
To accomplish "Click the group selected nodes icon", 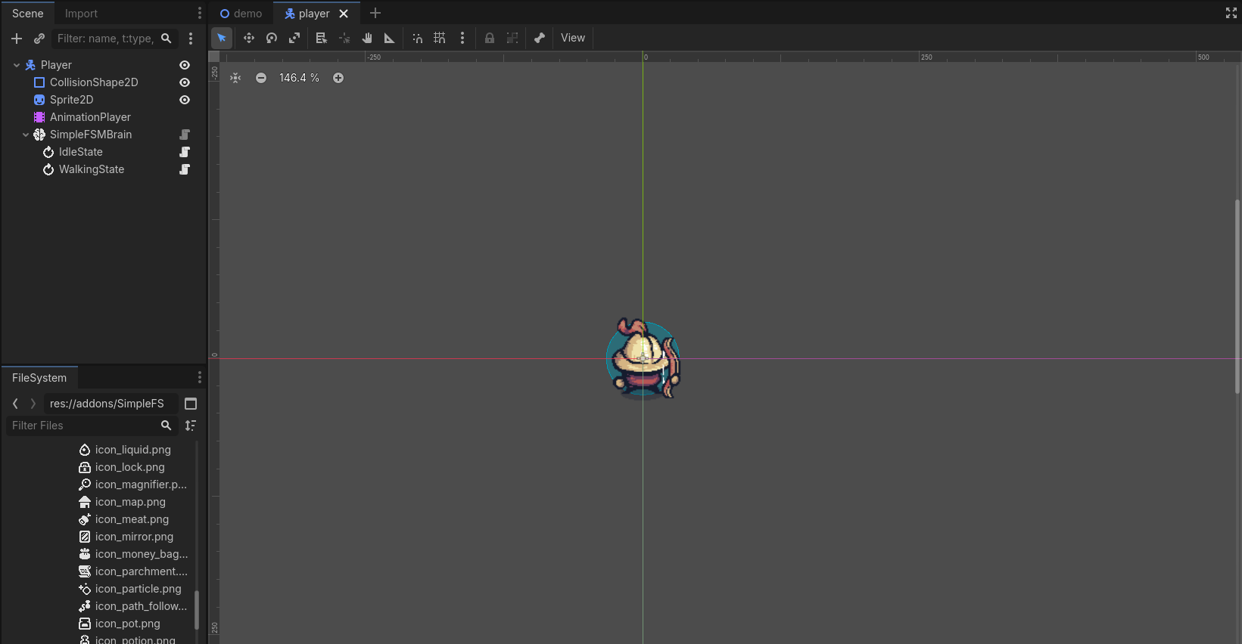I will click(x=512, y=38).
